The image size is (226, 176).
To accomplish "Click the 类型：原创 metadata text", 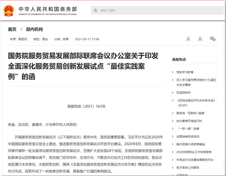I will pos(40,39).
